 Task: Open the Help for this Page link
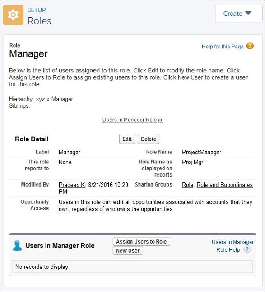click(223, 47)
